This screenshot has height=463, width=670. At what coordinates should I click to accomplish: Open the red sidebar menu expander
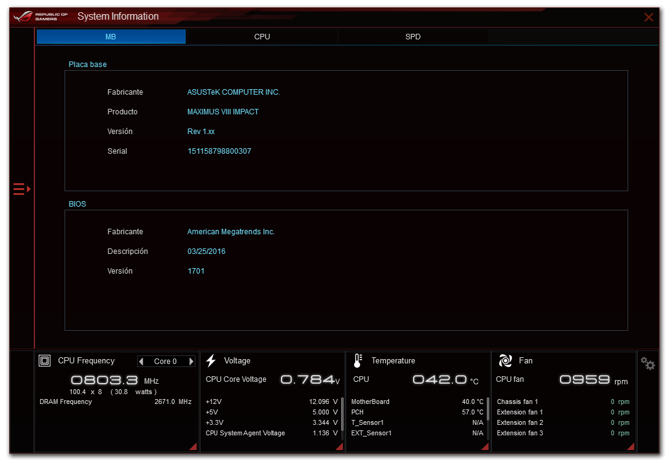tap(22, 189)
